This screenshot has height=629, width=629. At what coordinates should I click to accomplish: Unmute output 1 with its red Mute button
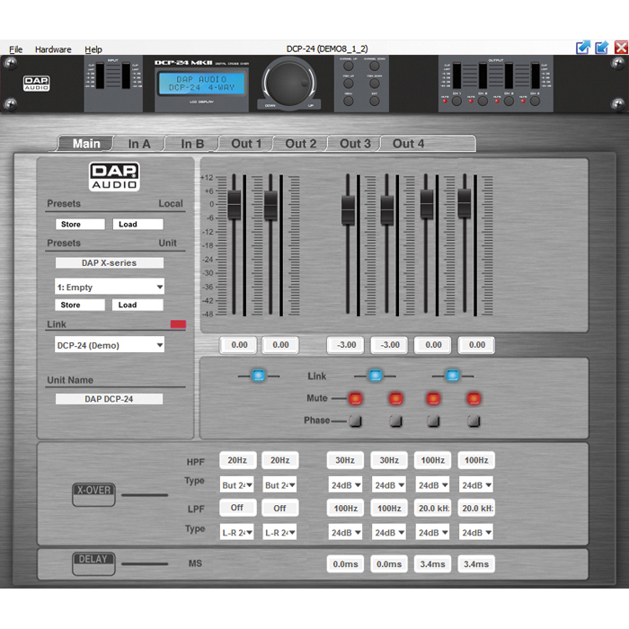coord(355,398)
